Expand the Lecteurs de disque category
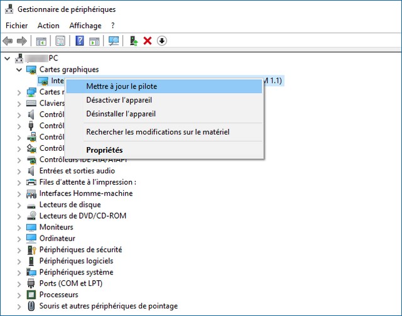Screen dimensions: 402x316 [18, 205]
